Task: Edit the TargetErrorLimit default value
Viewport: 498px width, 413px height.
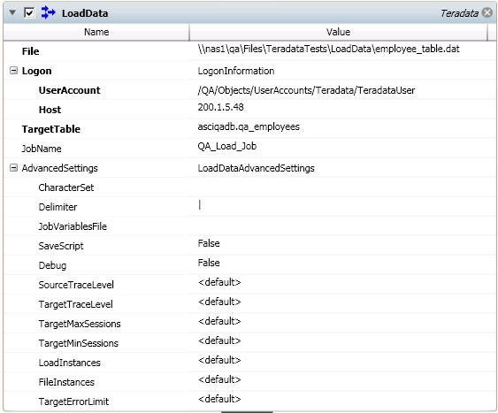Action: coord(219,399)
